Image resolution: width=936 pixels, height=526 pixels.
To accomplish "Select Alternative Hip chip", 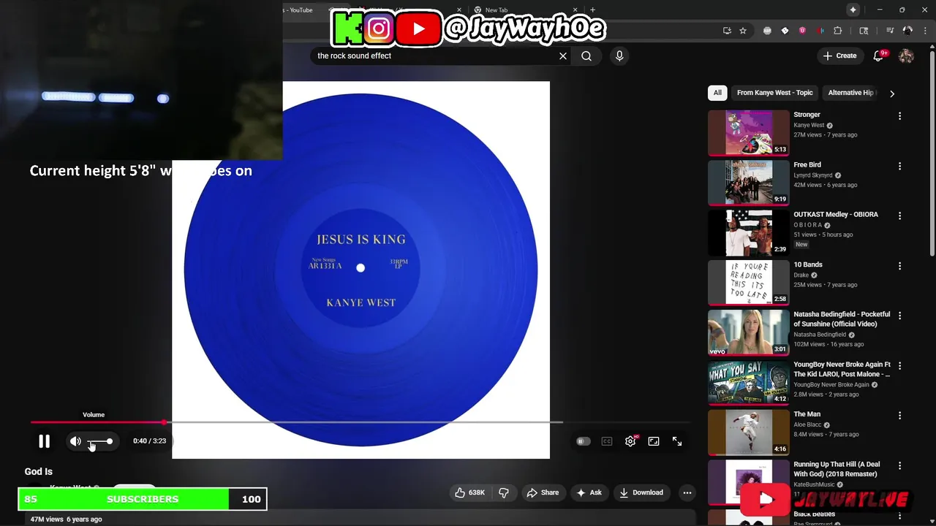I will [x=850, y=93].
